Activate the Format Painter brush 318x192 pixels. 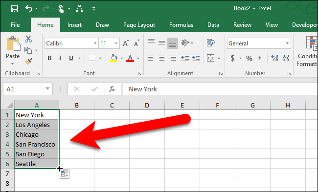[28, 62]
